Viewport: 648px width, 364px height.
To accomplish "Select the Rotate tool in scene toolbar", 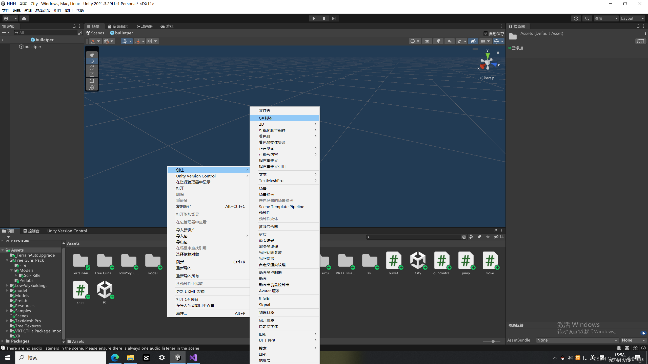I will tap(92, 67).
